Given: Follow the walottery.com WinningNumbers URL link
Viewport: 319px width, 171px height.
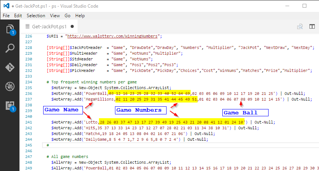Looking at the screenshot, I should (x=112, y=36).
